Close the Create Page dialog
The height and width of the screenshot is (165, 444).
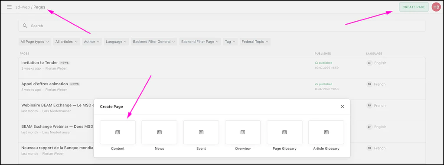pos(343,107)
